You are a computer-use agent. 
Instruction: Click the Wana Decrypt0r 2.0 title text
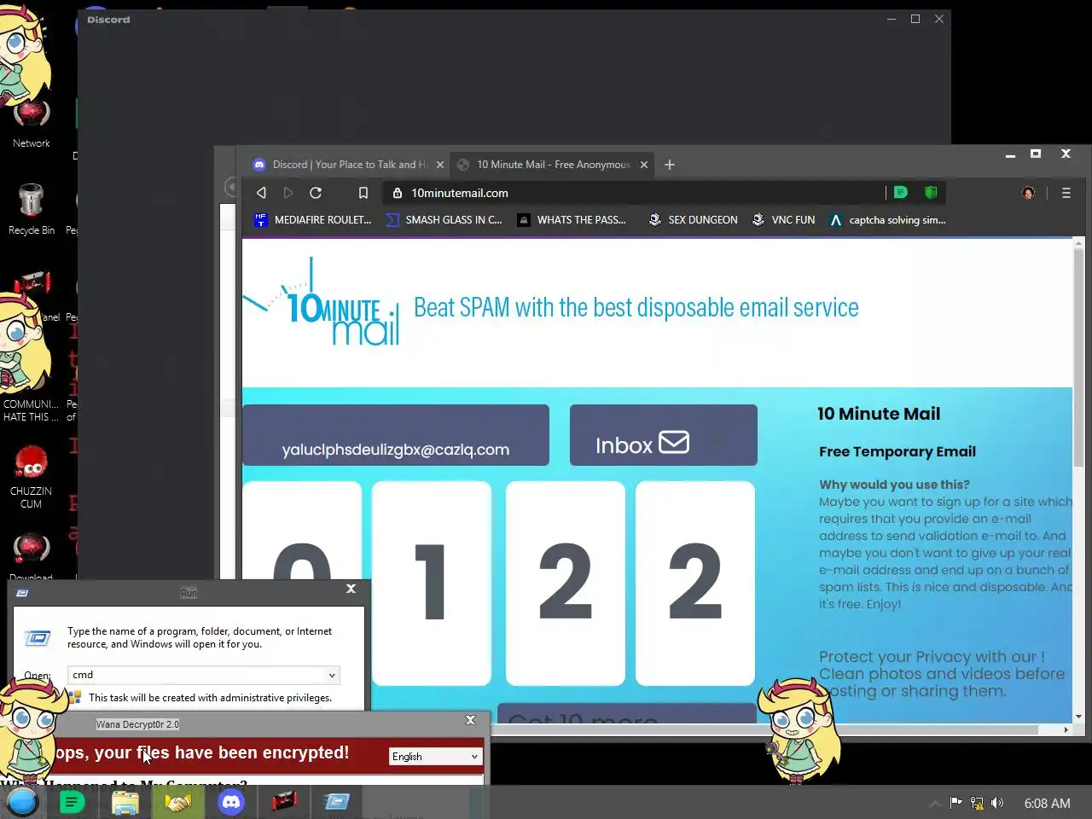coord(137,724)
